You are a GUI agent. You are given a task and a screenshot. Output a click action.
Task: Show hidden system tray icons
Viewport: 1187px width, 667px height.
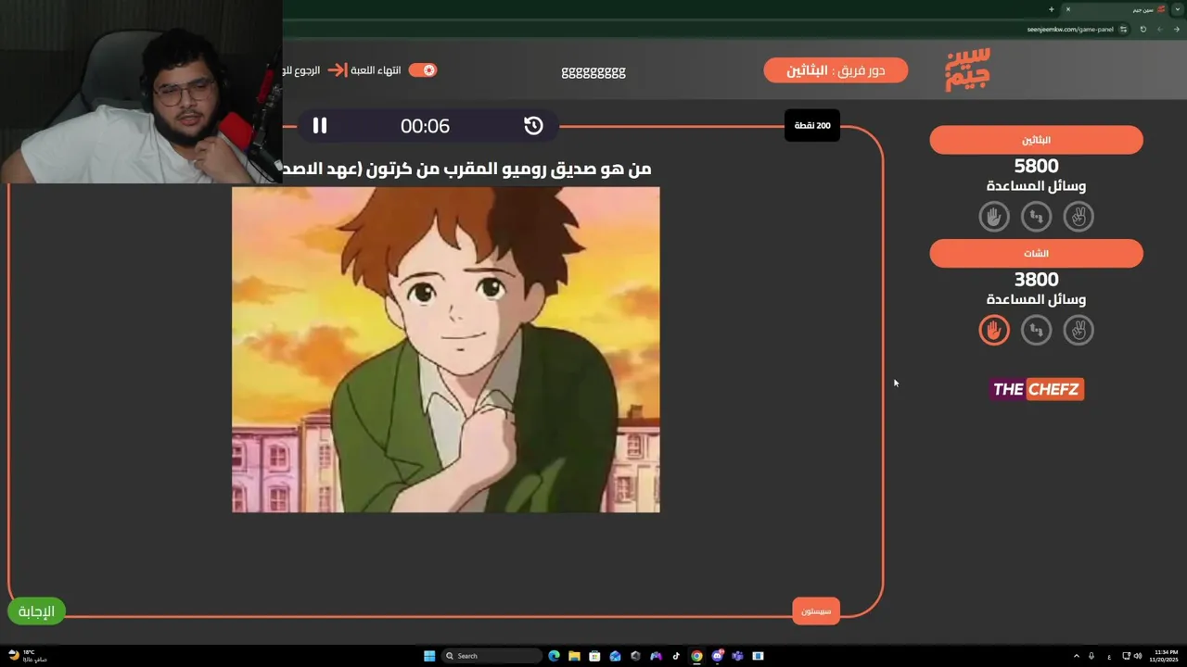click(1077, 656)
